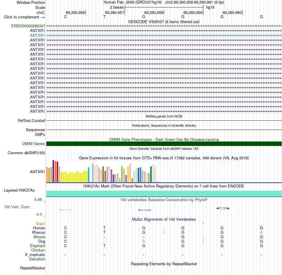Click the GENCODE V50lift37 track title
The image size is (282, 275).
pyautogui.click(x=164, y=22)
